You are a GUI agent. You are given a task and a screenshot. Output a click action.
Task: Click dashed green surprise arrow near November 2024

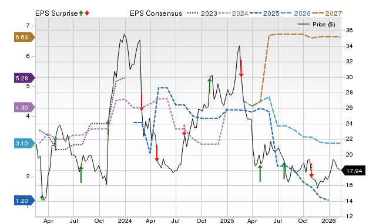210,85
